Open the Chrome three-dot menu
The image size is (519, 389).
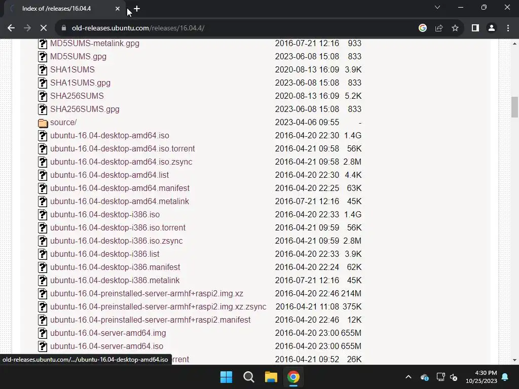pyautogui.click(x=508, y=28)
